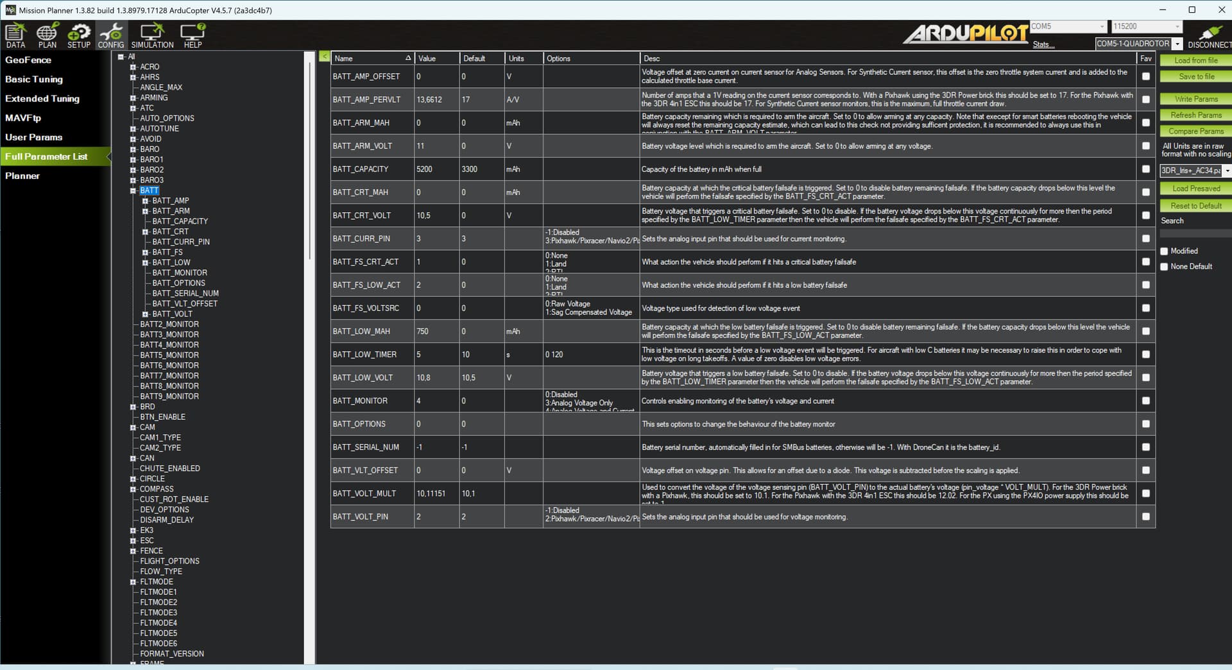1232x670 pixels.
Task: Click the parameter Search input field
Action: click(1195, 233)
